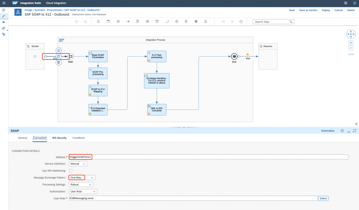Click the Information icon above SOAP connector
Screen dimensions: 359x210
click(59, 50)
